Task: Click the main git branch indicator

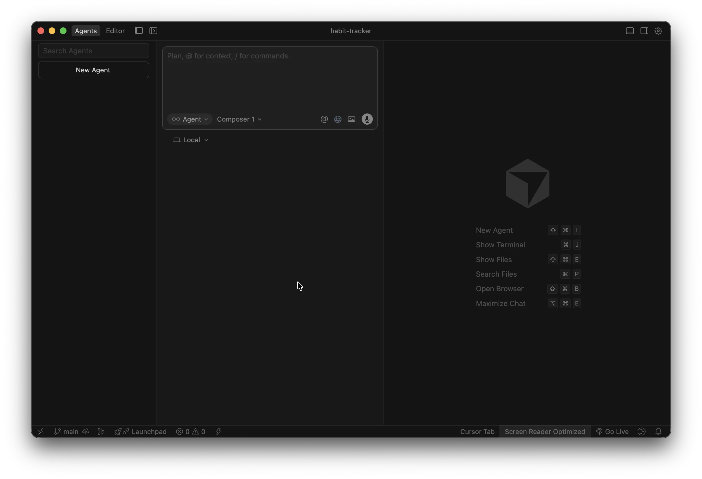Action: click(x=67, y=431)
